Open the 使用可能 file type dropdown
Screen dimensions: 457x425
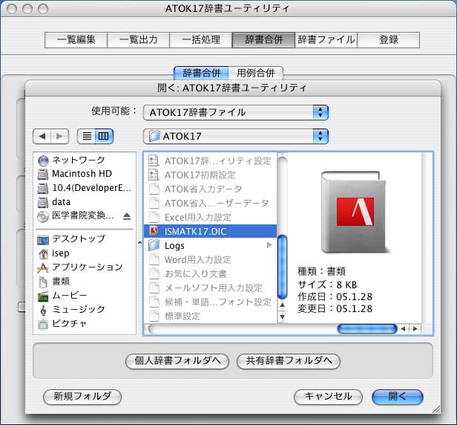(x=236, y=112)
